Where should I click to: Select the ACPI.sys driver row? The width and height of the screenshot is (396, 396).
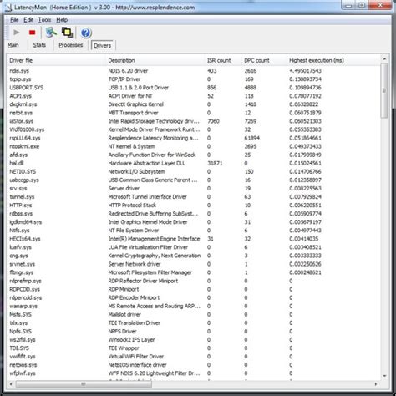193,96
